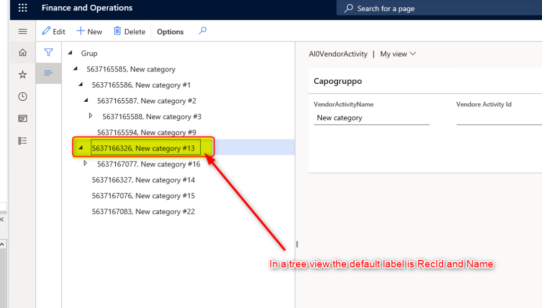Click the Edit button
The height and width of the screenshot is (308, 542).
click(53, 31)
